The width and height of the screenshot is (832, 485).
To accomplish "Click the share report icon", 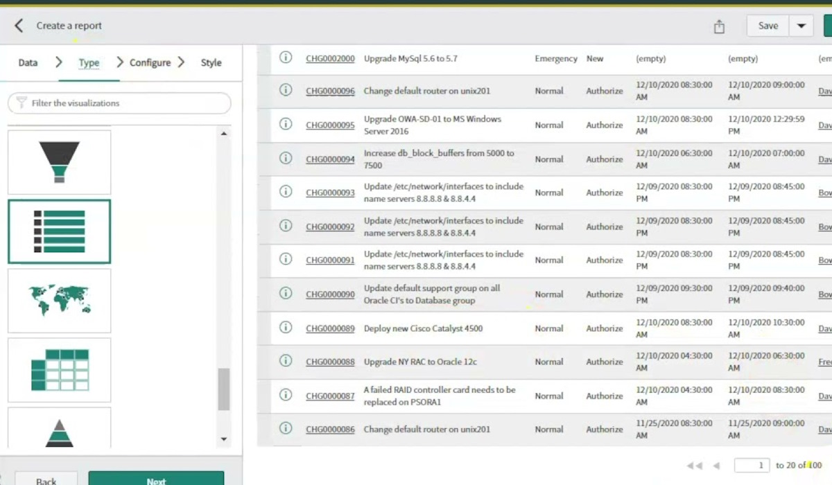I will tap(719, 26).
